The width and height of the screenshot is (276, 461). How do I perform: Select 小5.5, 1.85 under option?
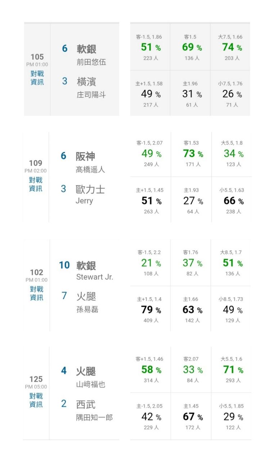(x=231, y=416)
